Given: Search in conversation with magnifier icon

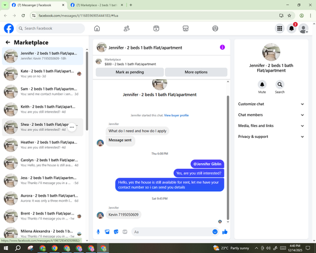Looking at the screenshot, I should point(280,85).
